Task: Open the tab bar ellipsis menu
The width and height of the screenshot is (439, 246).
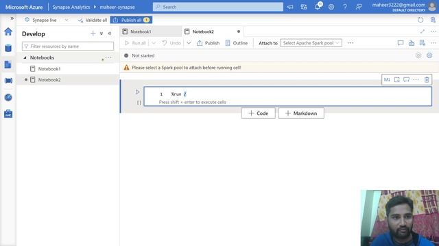Action: pos(433,31)
